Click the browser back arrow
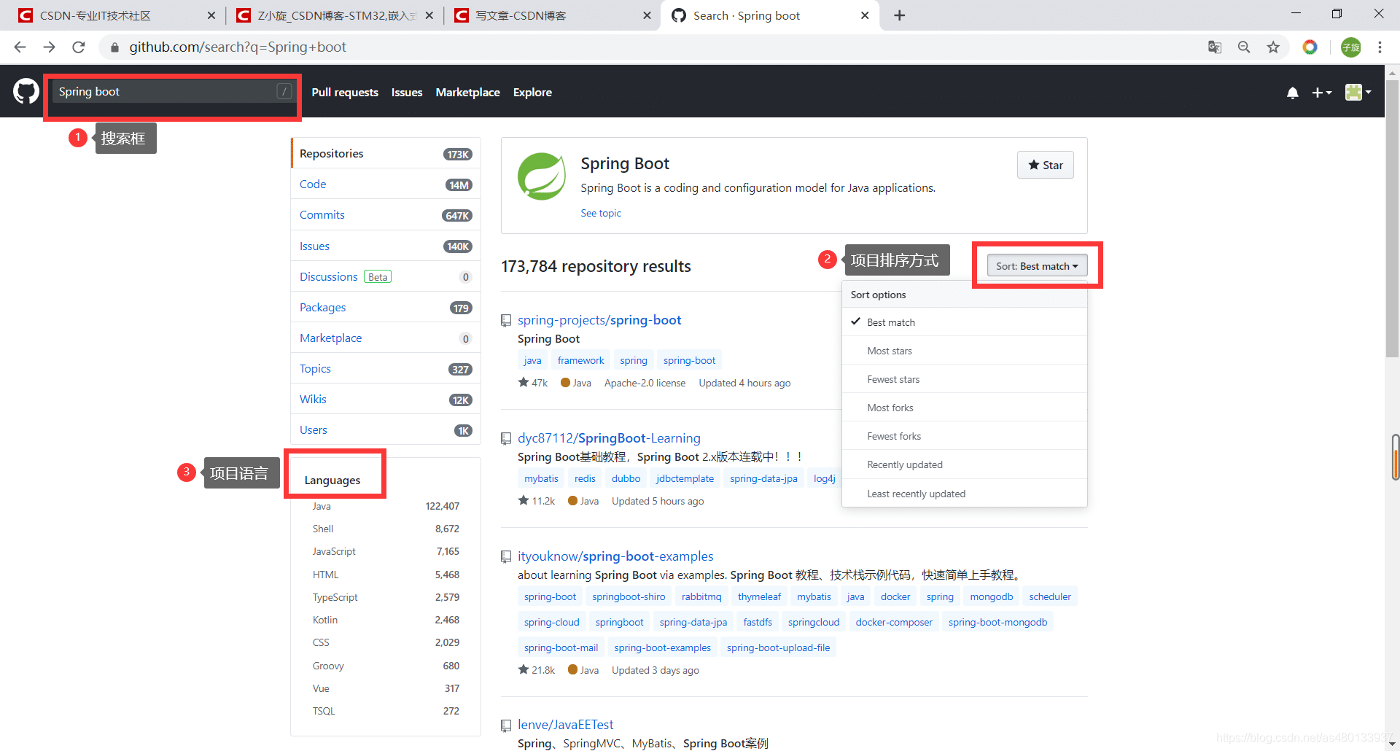This screenshot has height=751, width=1400. [x=20, y=47]
